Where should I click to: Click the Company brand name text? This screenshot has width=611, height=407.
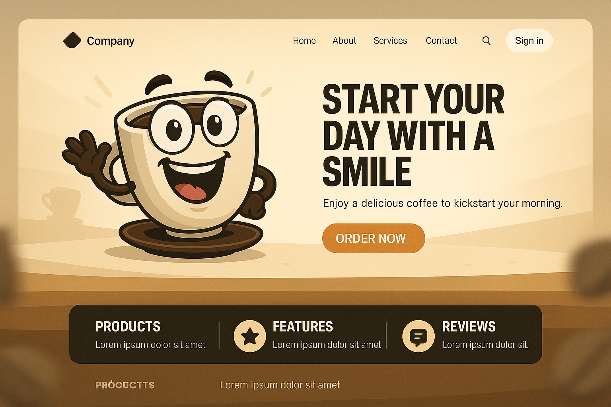(111, 41)
